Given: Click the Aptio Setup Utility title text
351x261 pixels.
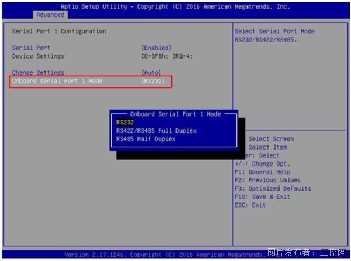Looking at the screenshot, I should pos(175,6).
